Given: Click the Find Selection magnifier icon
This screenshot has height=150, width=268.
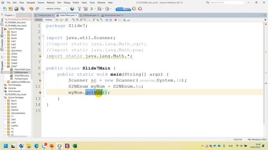Looking at the screenshot, I should (74, 20).
